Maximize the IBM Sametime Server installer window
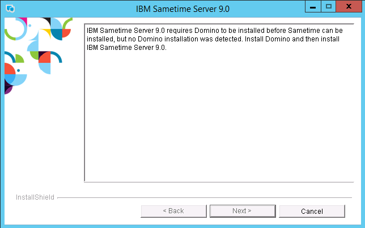This screenshot has height=228, width=365. 329,6
